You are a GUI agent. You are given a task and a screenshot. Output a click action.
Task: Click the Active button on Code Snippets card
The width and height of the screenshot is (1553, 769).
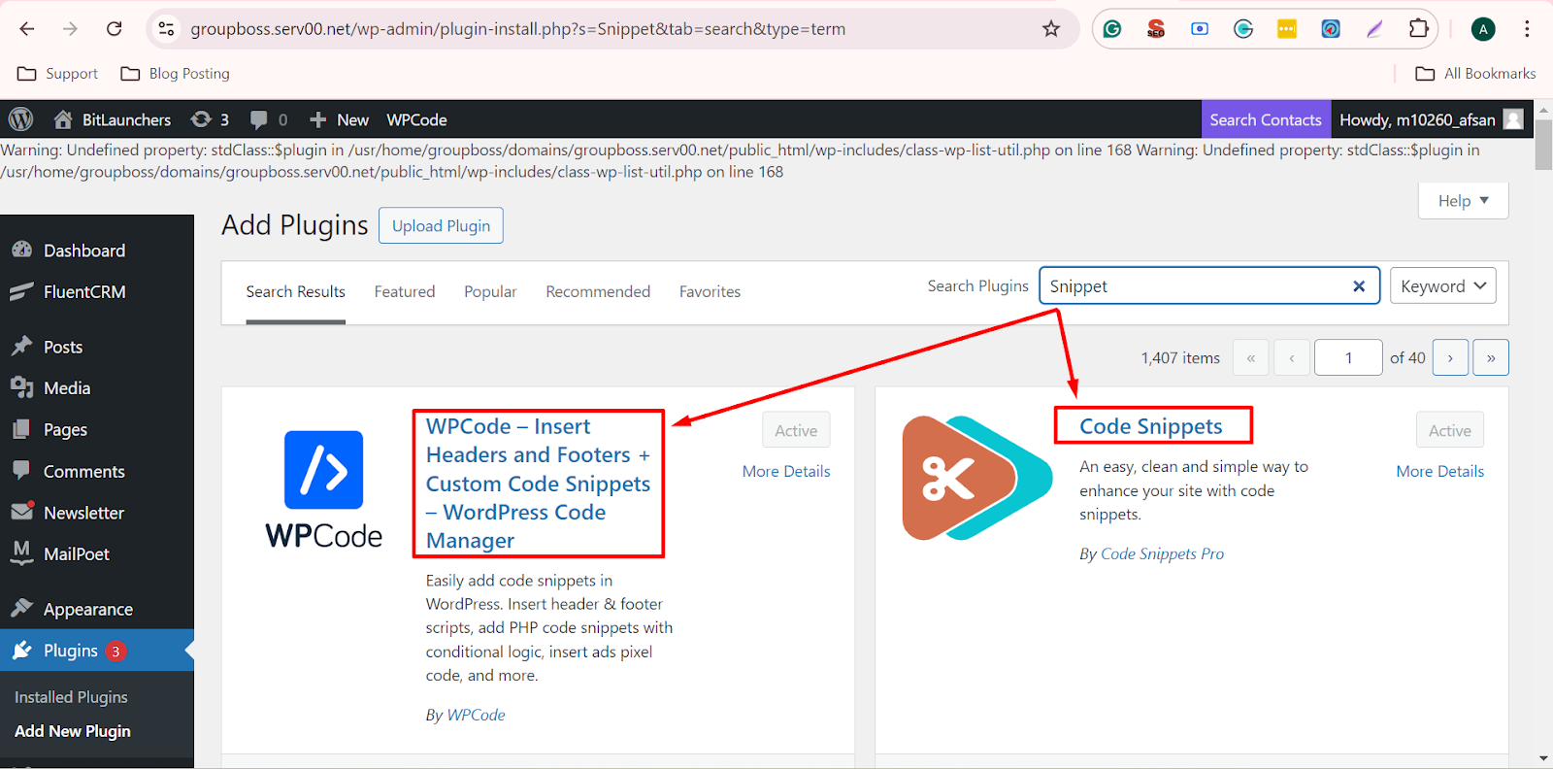[1450, 430]
